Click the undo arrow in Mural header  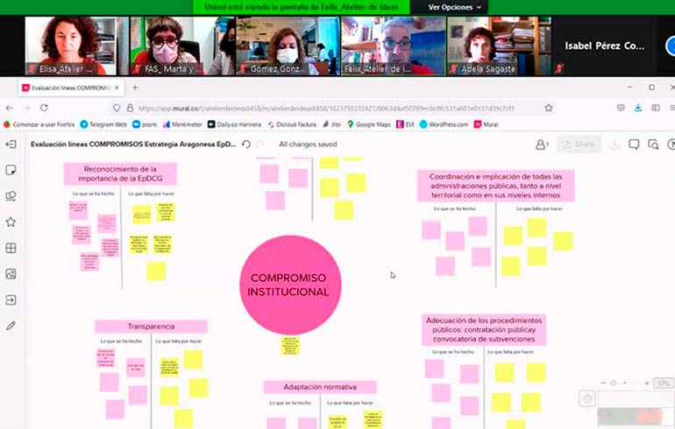(x=246, y=144)
